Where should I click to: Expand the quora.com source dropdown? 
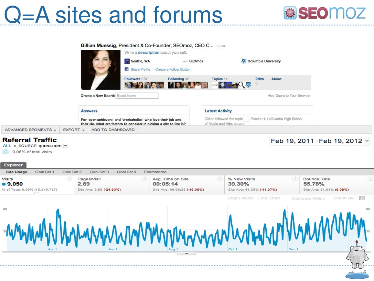tap(66, 146)
